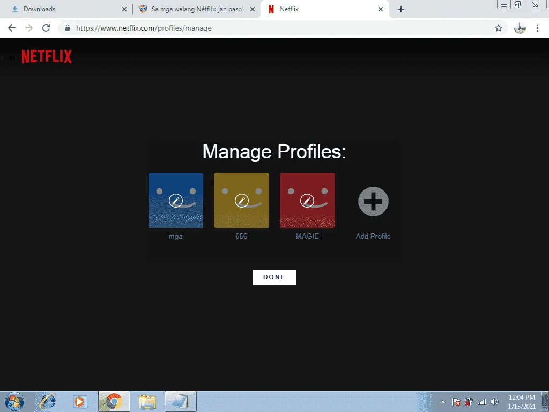
Task: Open the Windows Start menu
Action: point(14,401)
